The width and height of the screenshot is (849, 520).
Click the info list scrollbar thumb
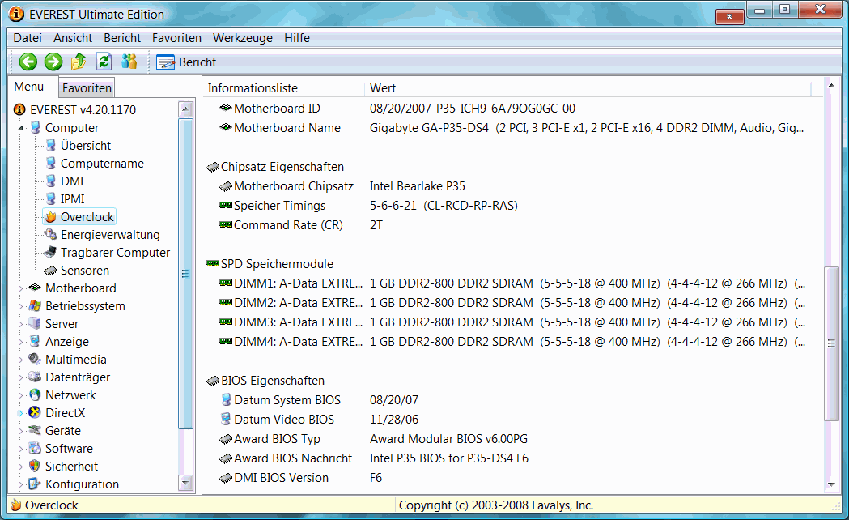[x=831, y=343]
